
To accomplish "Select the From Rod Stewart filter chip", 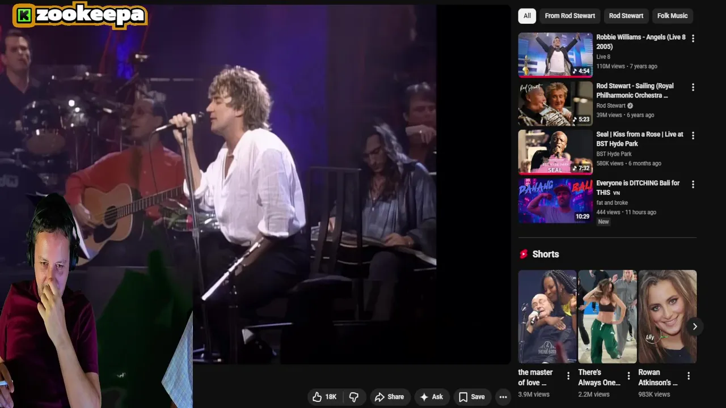I will 570,16.
